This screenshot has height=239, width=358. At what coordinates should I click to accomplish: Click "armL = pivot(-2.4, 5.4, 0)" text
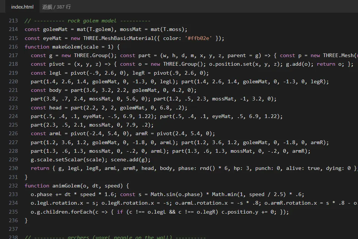pos(90,134)
